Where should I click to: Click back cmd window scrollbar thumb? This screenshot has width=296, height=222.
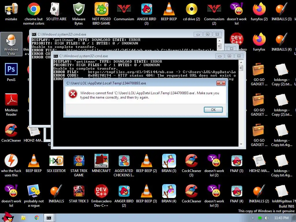(219, 46)
